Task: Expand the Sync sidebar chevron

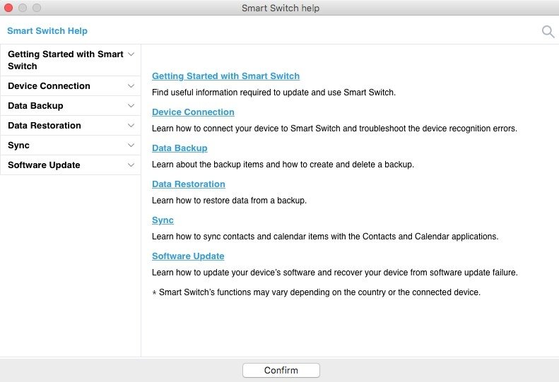Action: (x=131, y=145)
